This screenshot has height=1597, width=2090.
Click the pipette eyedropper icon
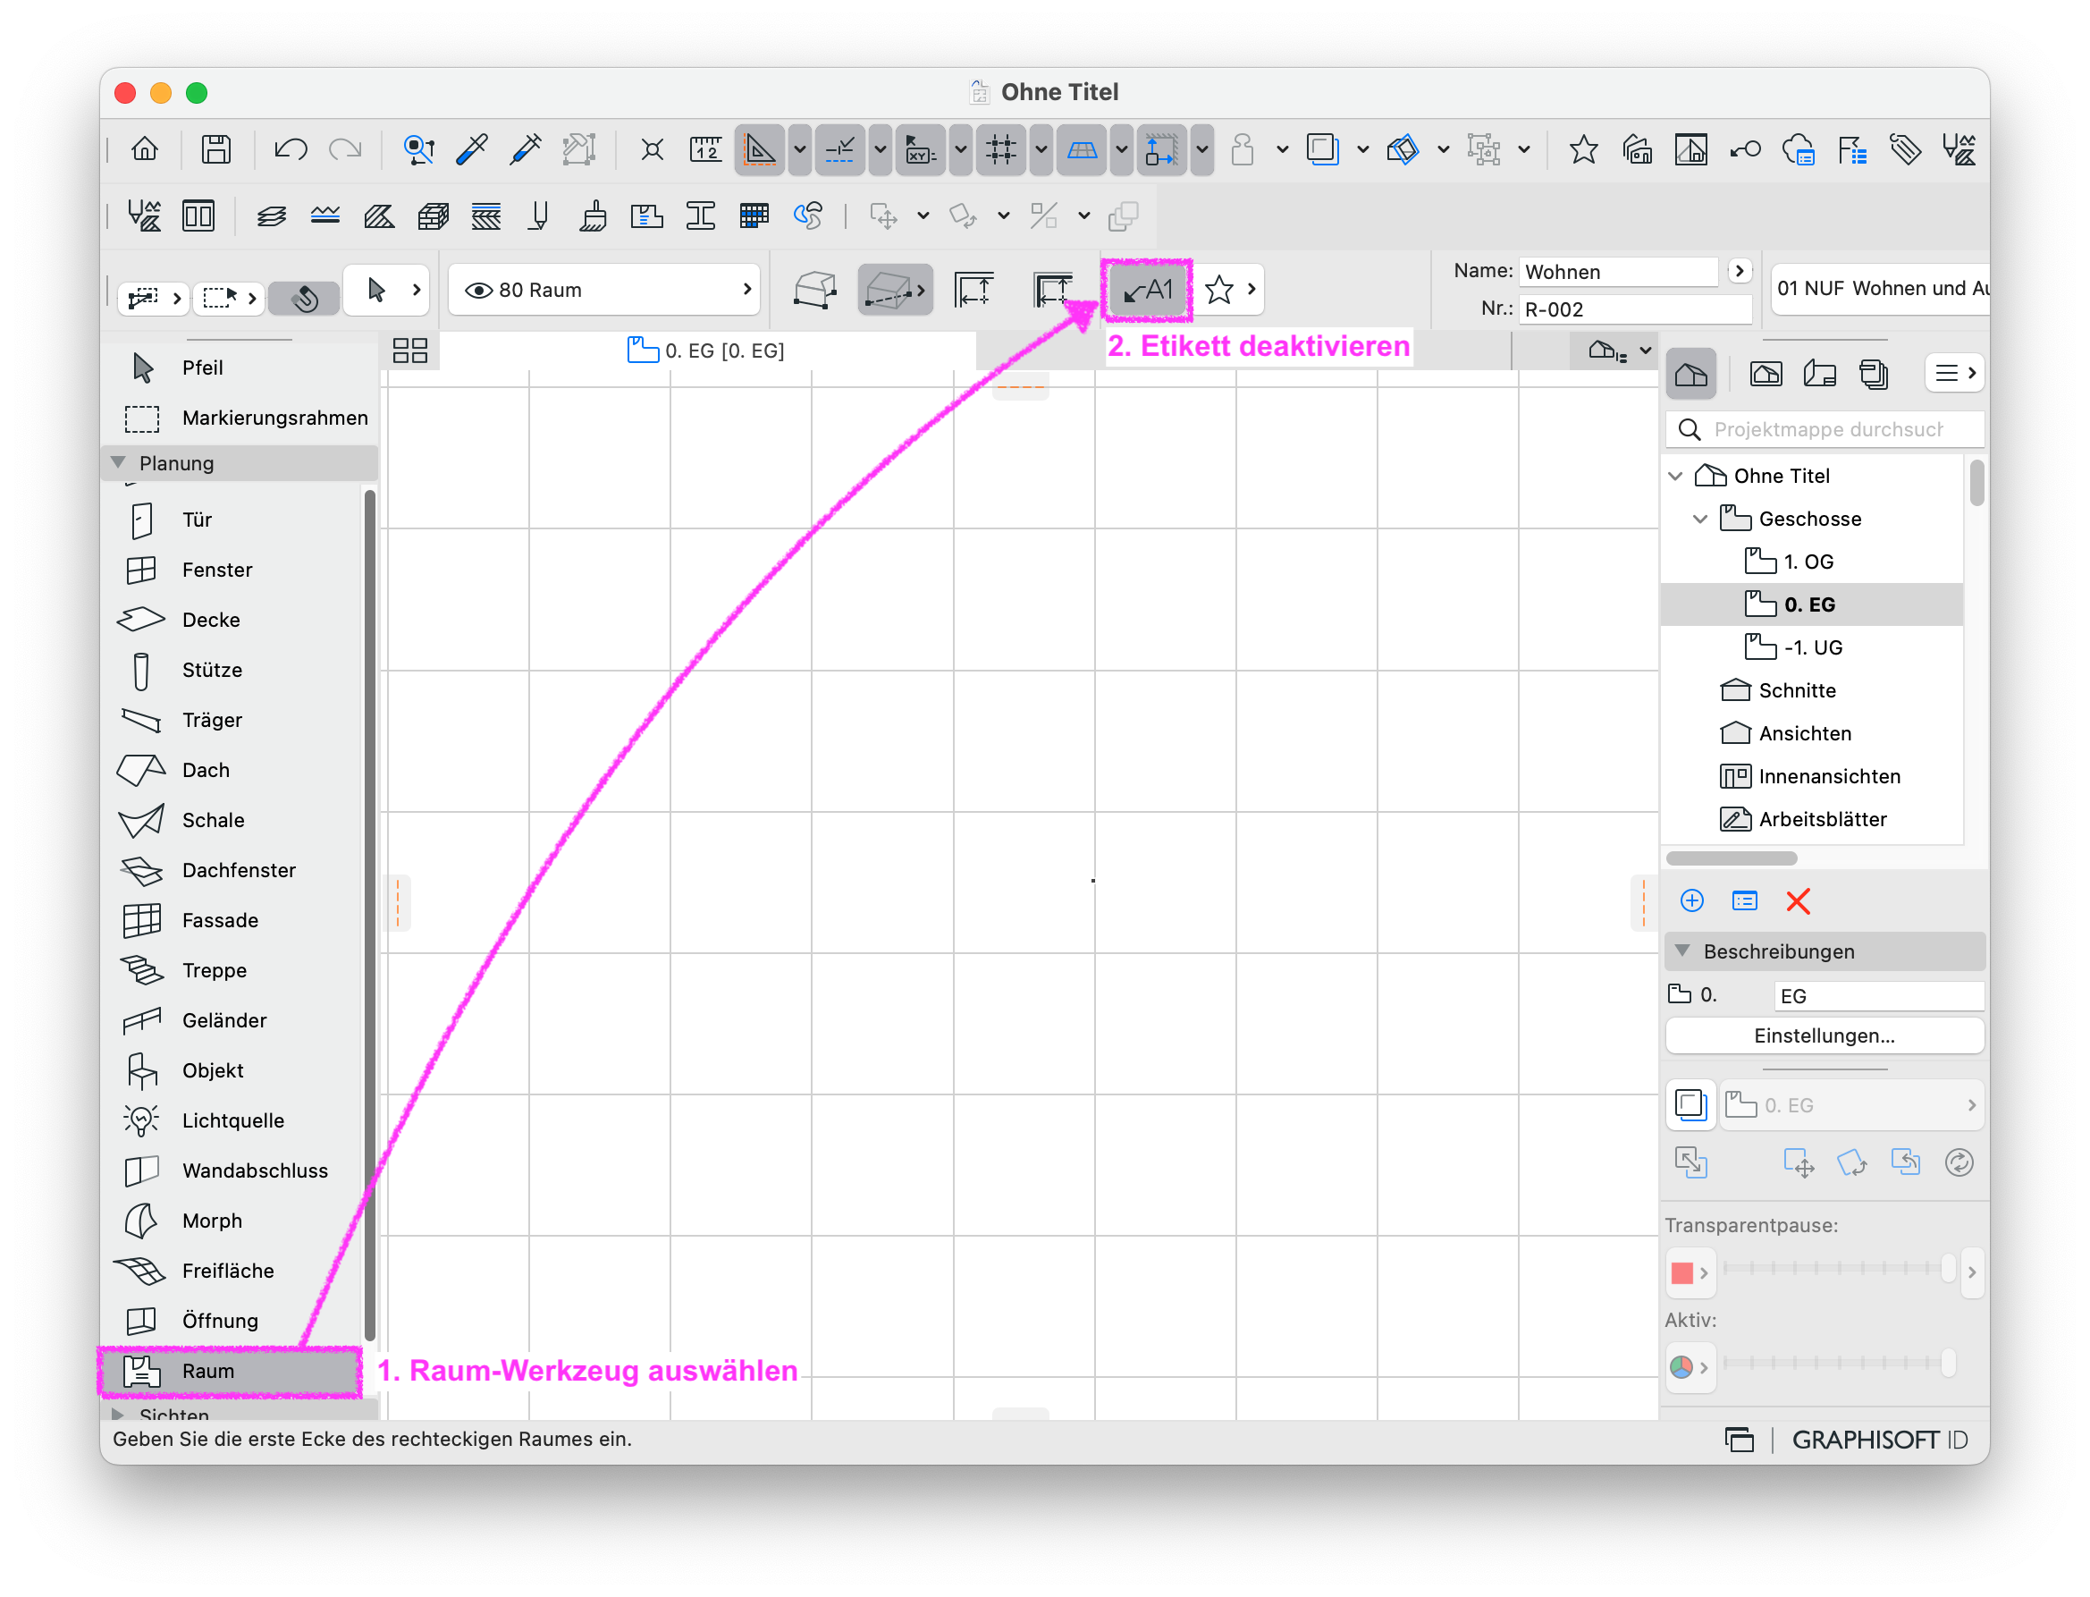point(471,150)
